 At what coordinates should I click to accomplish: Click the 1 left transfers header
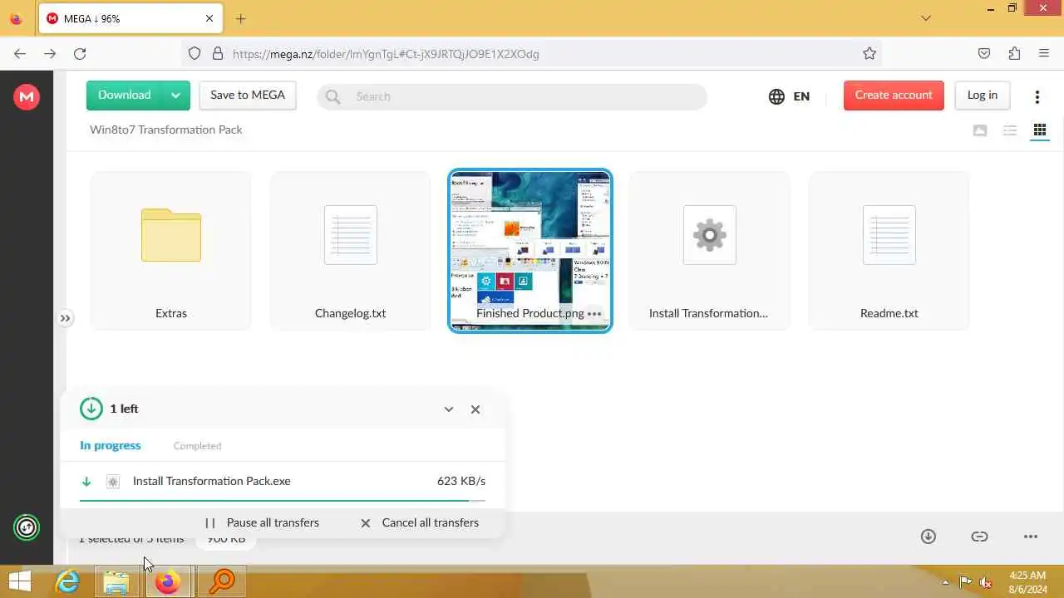(x=124, y=409)
